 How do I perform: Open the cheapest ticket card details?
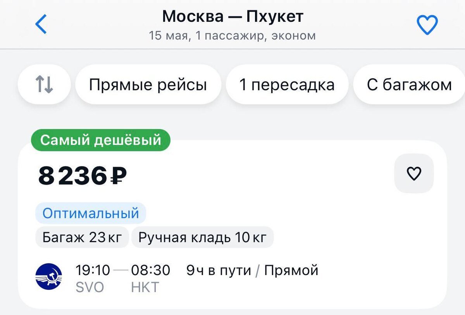click(x=232, y=225)
